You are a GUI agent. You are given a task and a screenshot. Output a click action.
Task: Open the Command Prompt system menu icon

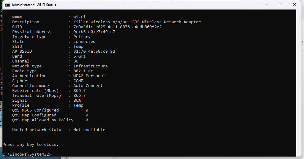coord(7,5)
